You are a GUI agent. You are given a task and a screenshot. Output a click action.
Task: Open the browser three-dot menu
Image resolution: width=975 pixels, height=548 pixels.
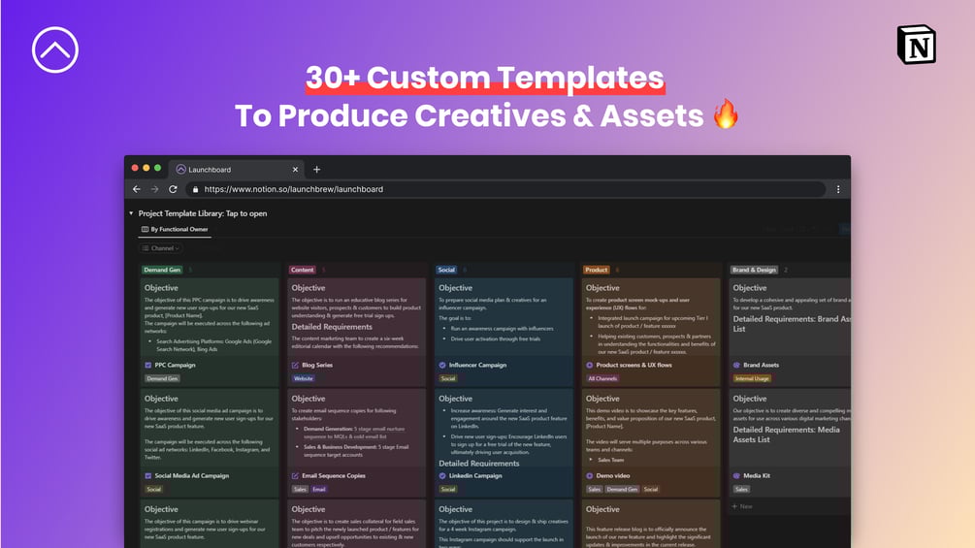point(838,189)
